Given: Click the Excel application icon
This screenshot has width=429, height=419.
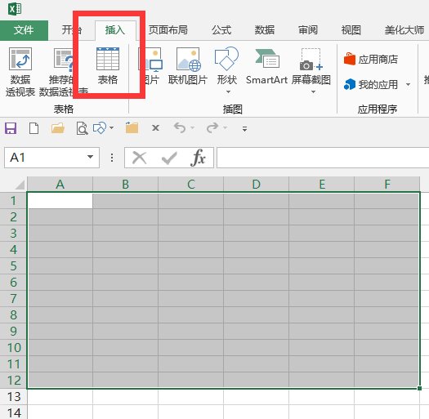Looking at the screenshot, I should point(14,9).
